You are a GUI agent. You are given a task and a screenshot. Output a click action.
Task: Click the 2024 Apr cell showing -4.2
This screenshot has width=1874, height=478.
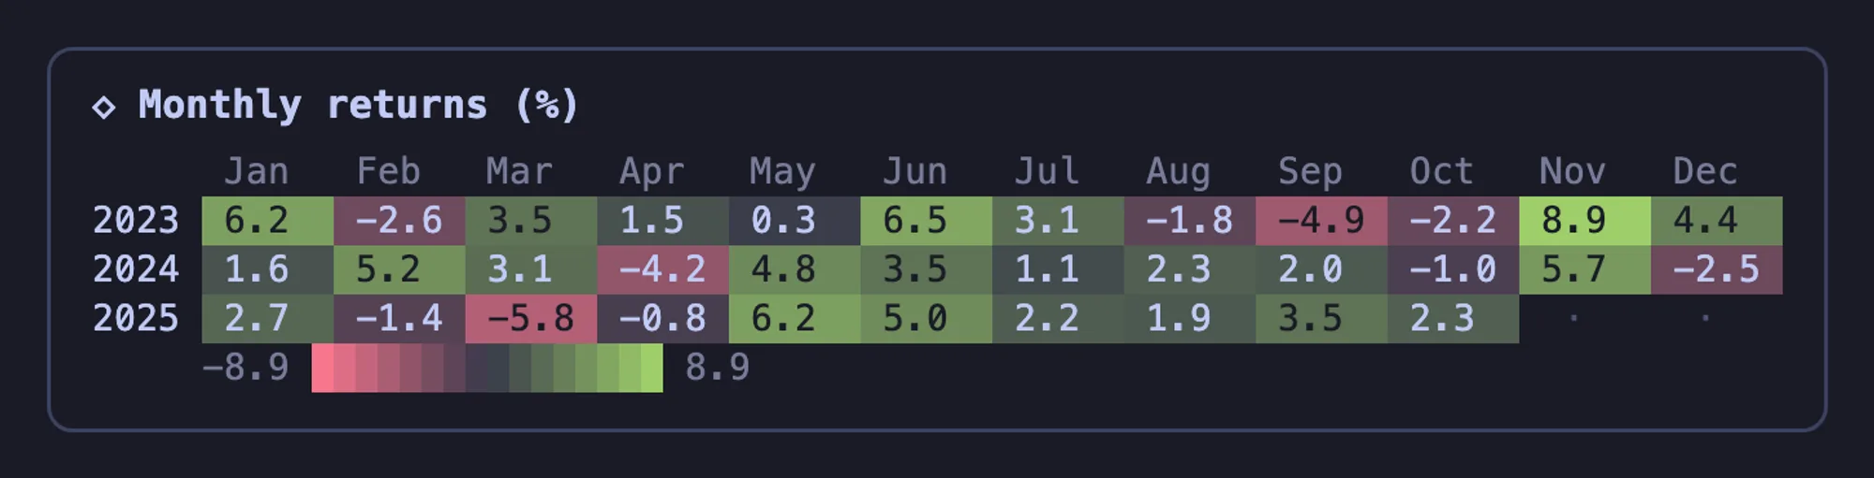(662, 269)
